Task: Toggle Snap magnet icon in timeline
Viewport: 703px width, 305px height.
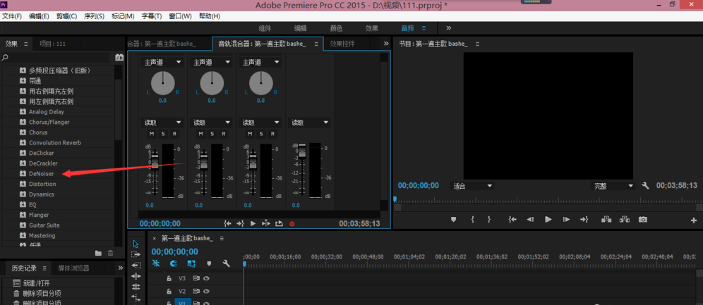Action: [174, 263]
